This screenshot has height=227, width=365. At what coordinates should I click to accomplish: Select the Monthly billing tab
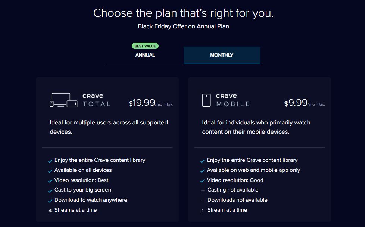coord(222,55)
